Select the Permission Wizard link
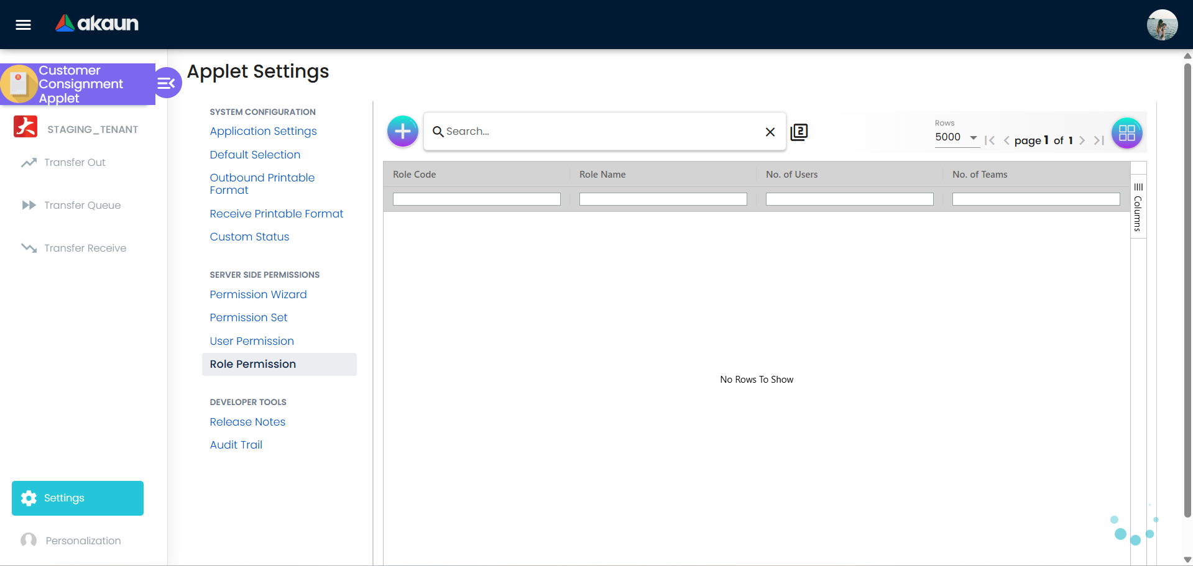The width and height of the screenshot is (1193, 566). [258, 294]
